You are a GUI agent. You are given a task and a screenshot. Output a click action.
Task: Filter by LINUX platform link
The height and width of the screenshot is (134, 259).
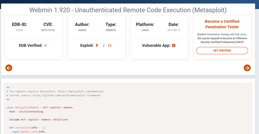click(145, 30)
